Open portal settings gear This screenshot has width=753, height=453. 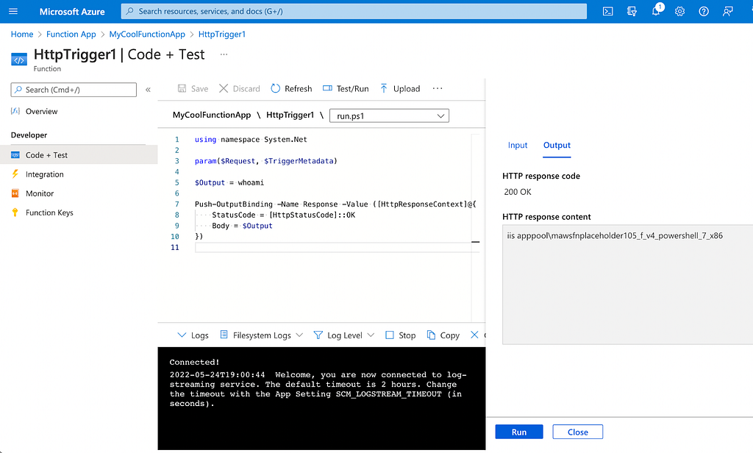coord(679,11)
